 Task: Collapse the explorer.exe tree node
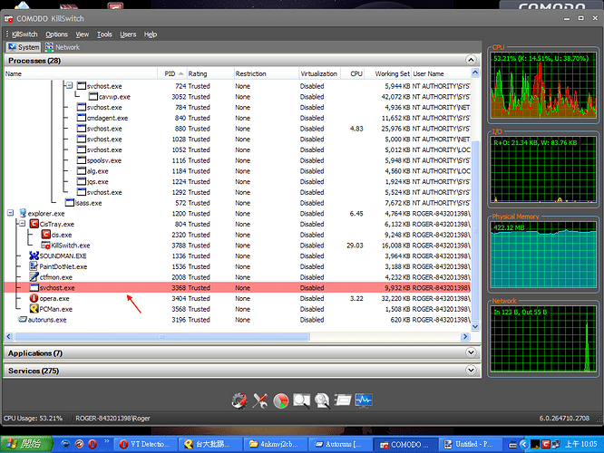pyautogui.click(x=10, y=213)
